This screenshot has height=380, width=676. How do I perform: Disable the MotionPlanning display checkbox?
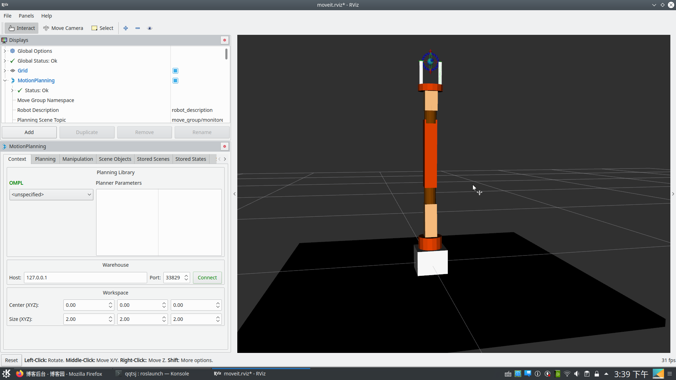click(x=175, y=81)
